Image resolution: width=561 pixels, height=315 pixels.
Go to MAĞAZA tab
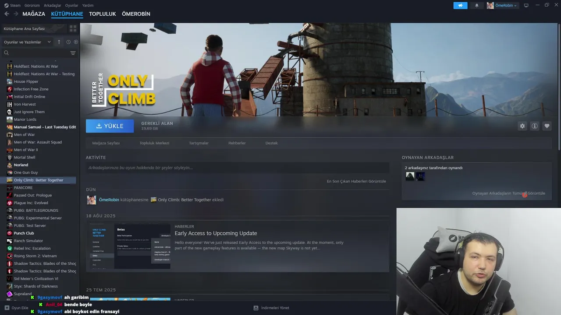point(34,14)
